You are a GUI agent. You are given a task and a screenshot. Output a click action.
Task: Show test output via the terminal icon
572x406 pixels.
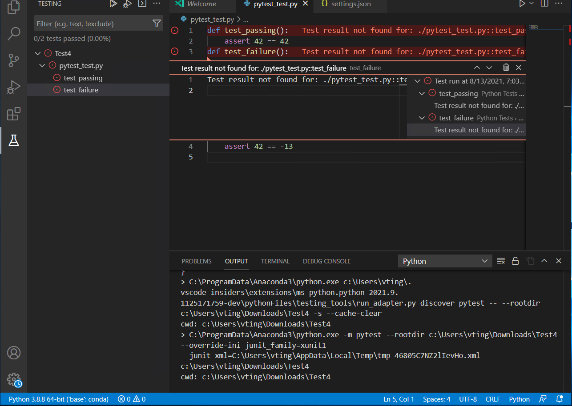[142, 4]
